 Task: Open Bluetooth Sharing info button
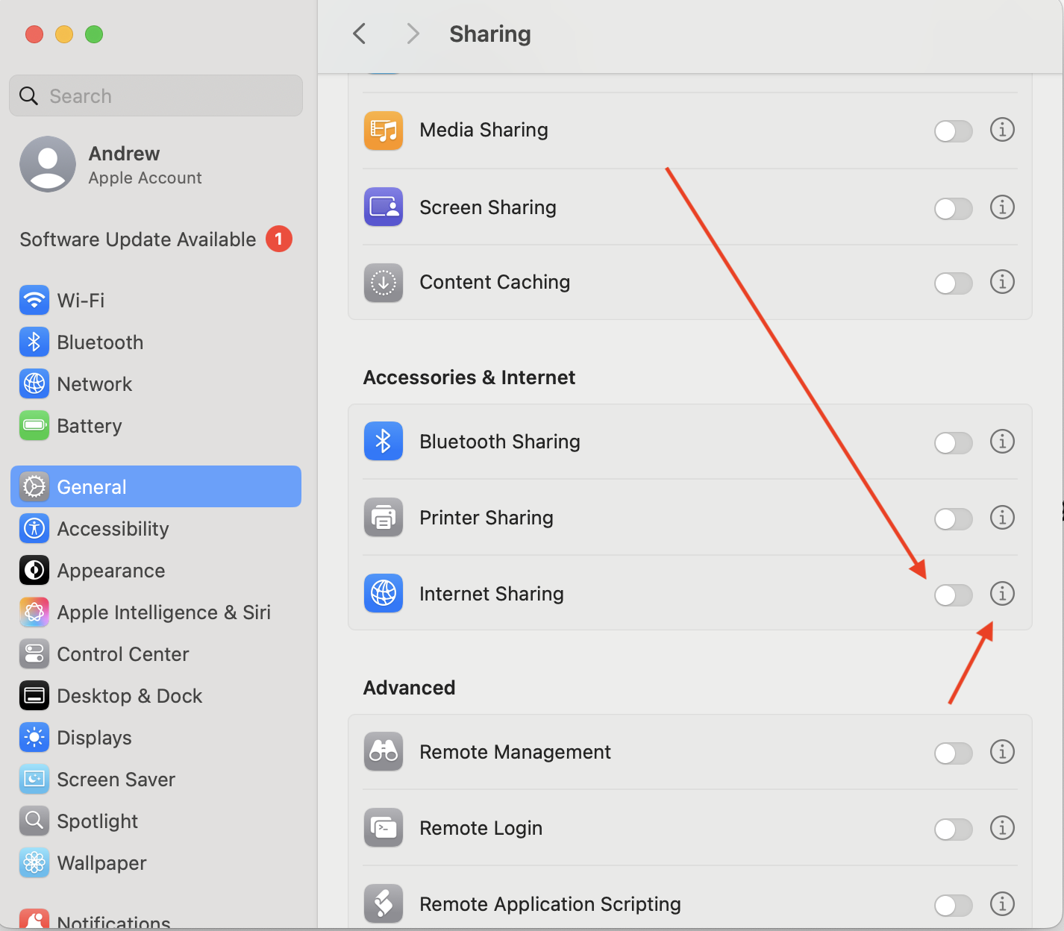coord(1001,442)
